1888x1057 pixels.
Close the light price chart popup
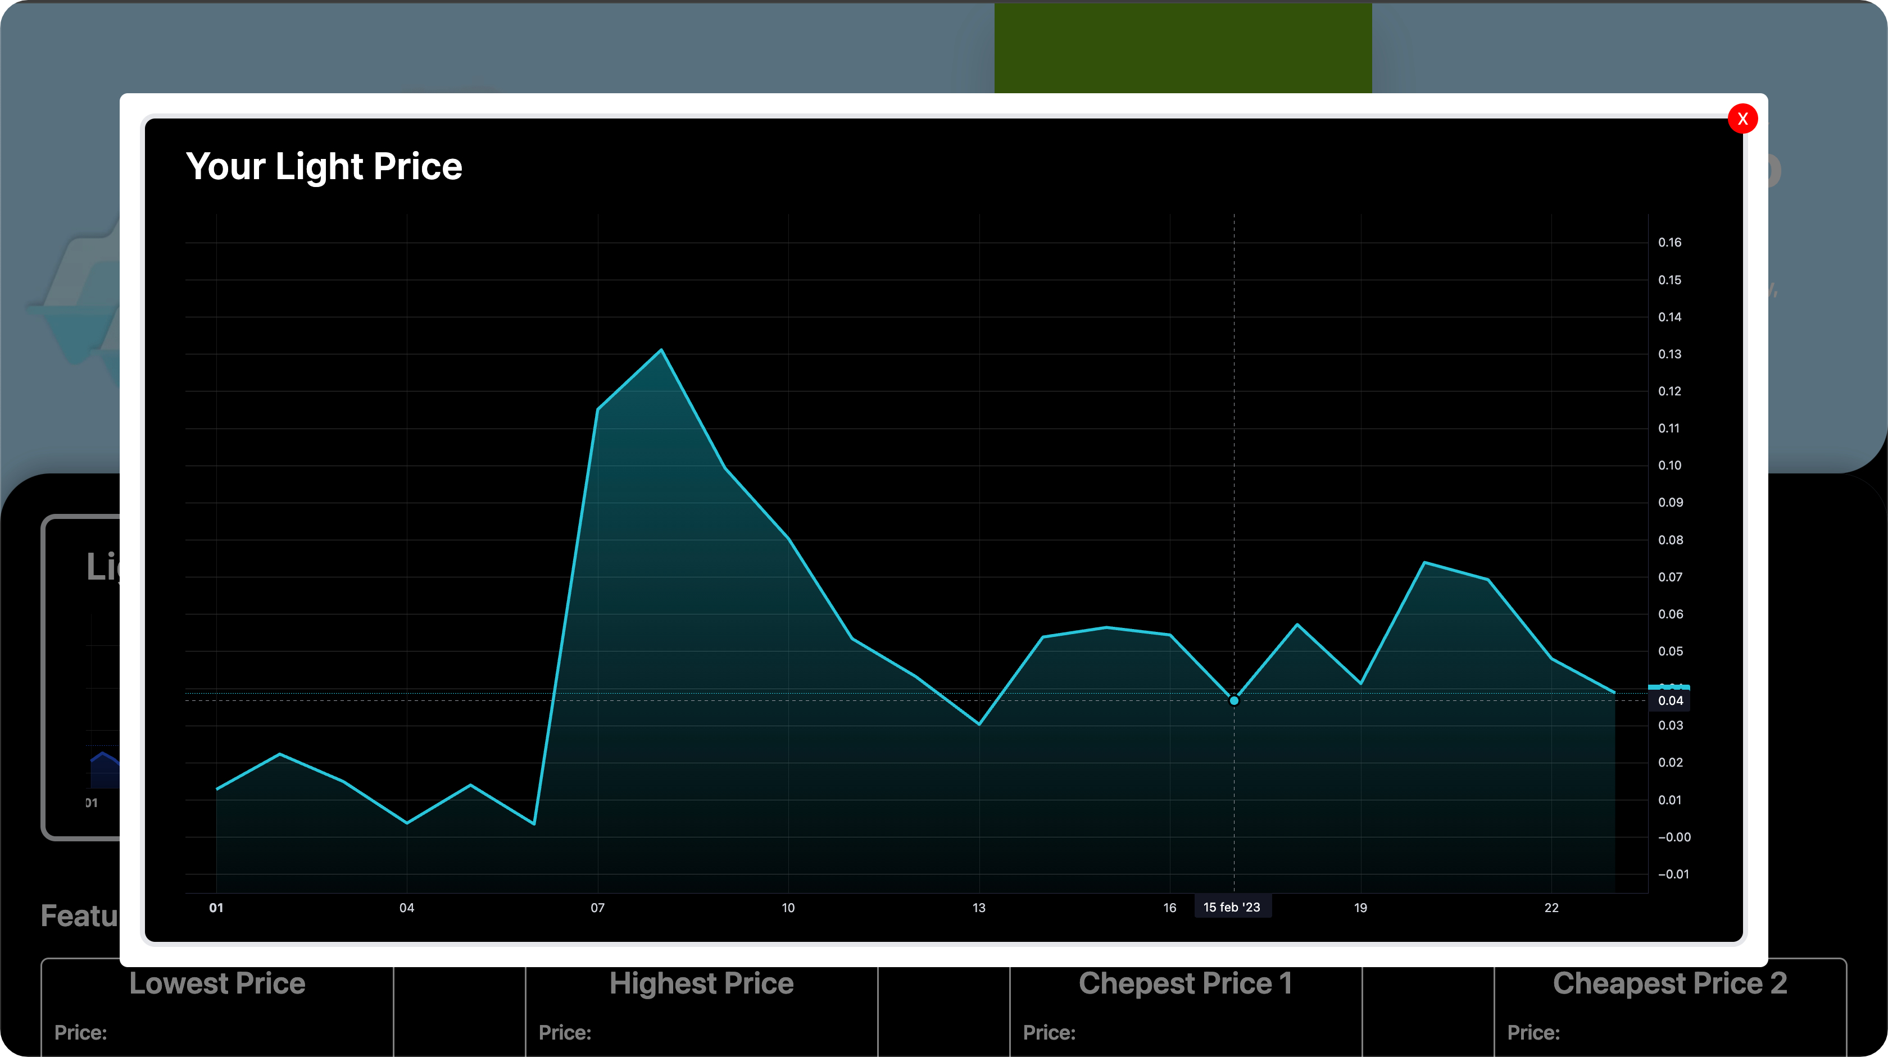click(1742, 119)
